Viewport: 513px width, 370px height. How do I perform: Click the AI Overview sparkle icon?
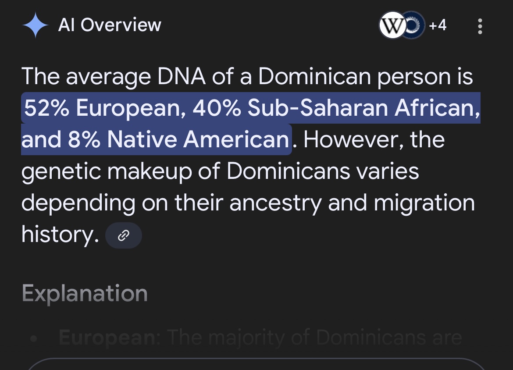36,25
